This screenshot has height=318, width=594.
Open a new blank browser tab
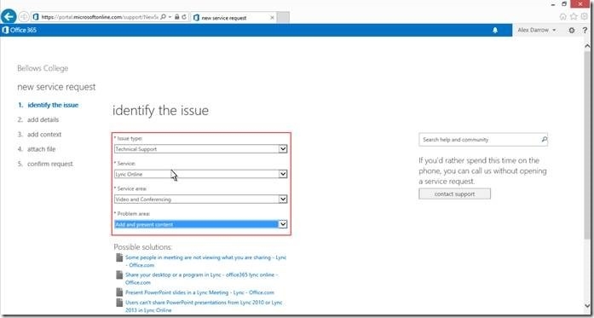283,17
